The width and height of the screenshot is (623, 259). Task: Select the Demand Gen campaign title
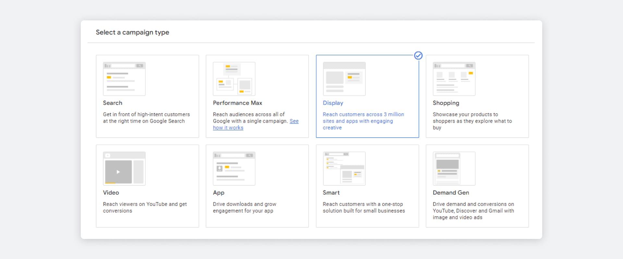click(x=451, y=193)
